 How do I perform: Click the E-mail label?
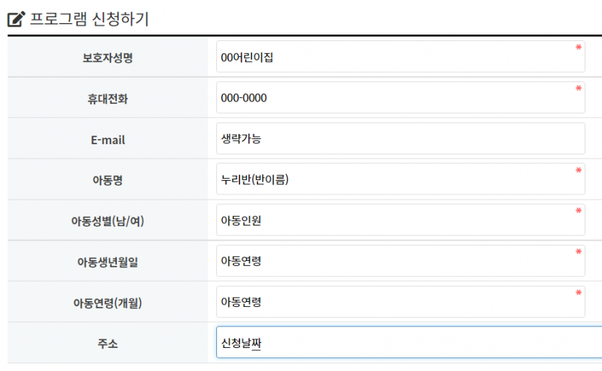tap(108, 140)
